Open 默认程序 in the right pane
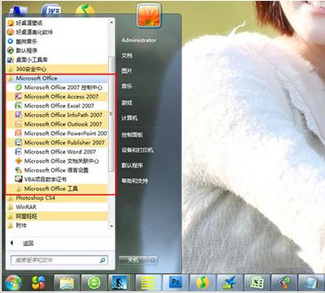This screenshot has height=293, width=325. pyautogui.click(x=132, y=165)
